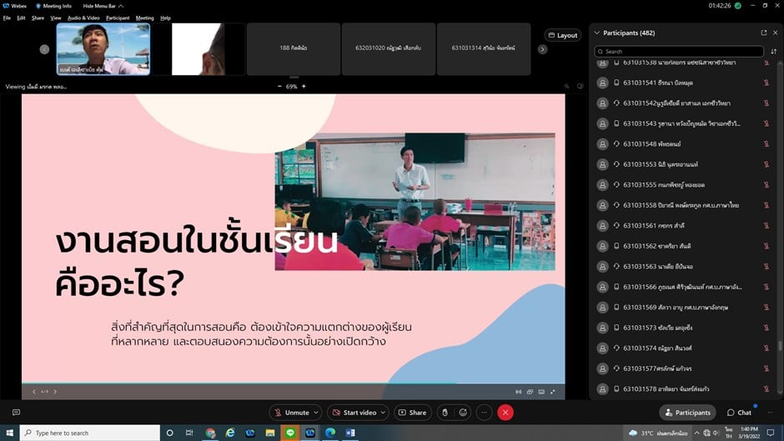784x441 pixels.
Task: Open the Windows notification center
Action: point(771,433)
